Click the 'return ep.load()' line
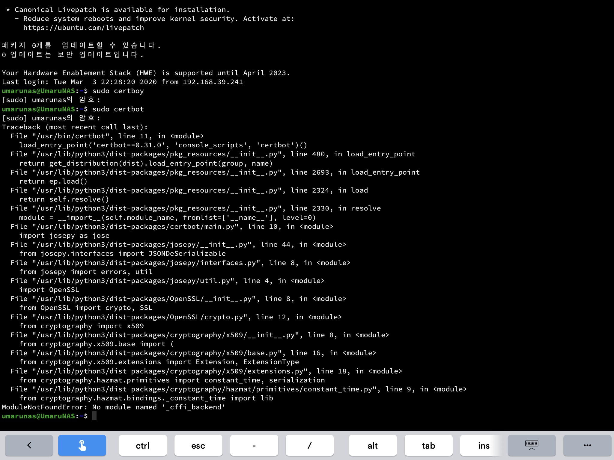614x460 pixels. [53, 181]
